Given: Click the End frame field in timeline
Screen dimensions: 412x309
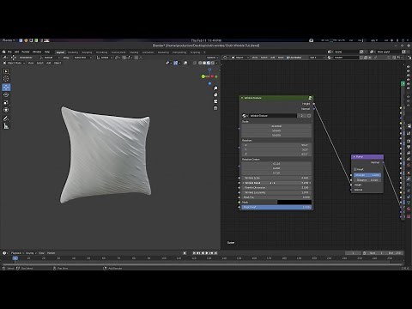Looking at the screenshot, I should click(x=395, y=253).
